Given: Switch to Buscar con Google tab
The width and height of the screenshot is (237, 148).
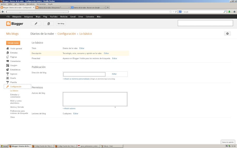Looking at the screenshot, I should coord(88,7).
